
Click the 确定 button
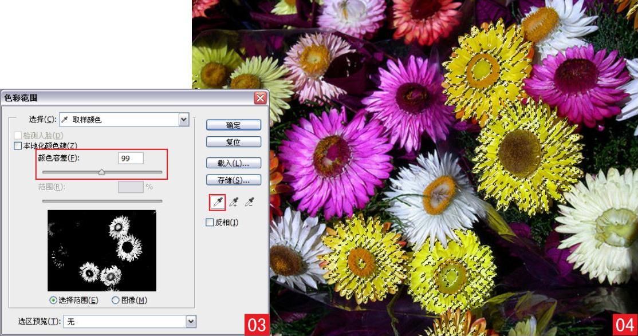[234, 125]
